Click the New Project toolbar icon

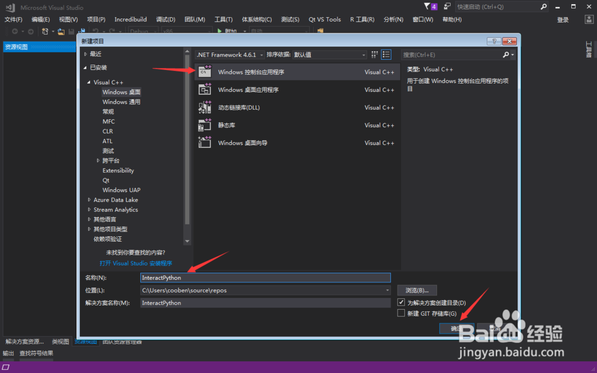[45, 31]
